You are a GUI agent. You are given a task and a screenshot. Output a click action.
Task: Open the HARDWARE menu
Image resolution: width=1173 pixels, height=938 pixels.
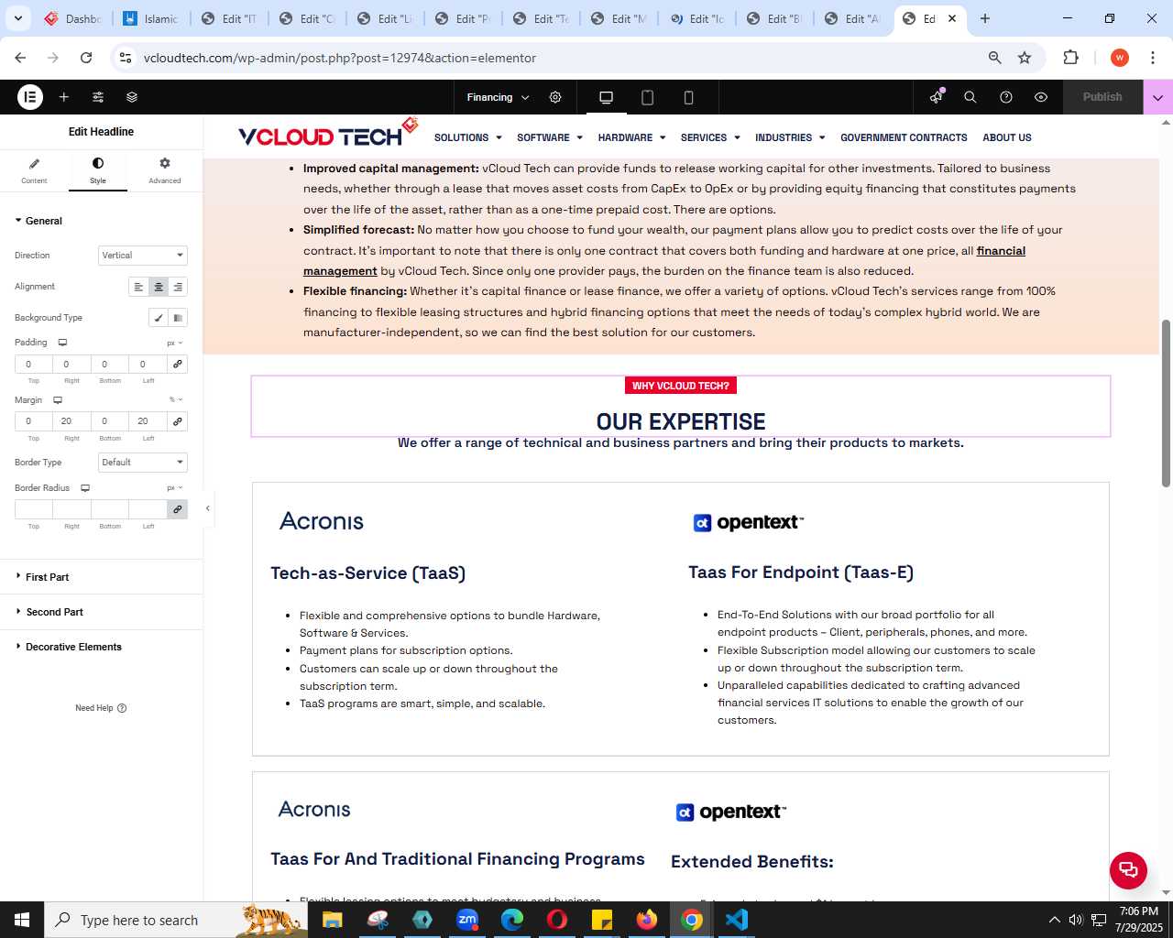click(x=631, y=137)
